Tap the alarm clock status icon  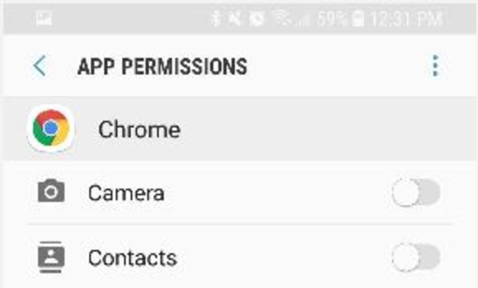[257, 19]
